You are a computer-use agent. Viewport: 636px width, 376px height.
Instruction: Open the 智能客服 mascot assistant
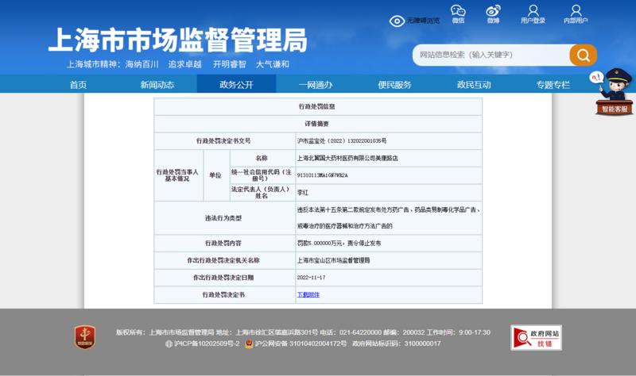(x=614, y=92)
